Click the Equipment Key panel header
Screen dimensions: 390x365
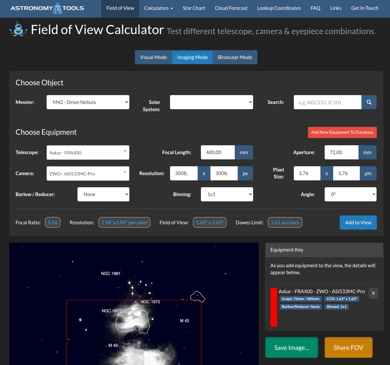(x=324, y=250)
